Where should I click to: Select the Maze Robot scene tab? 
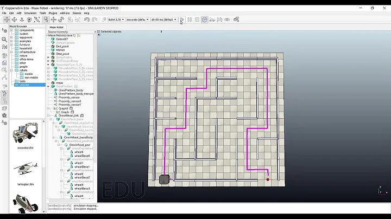[x=56, y=27]
